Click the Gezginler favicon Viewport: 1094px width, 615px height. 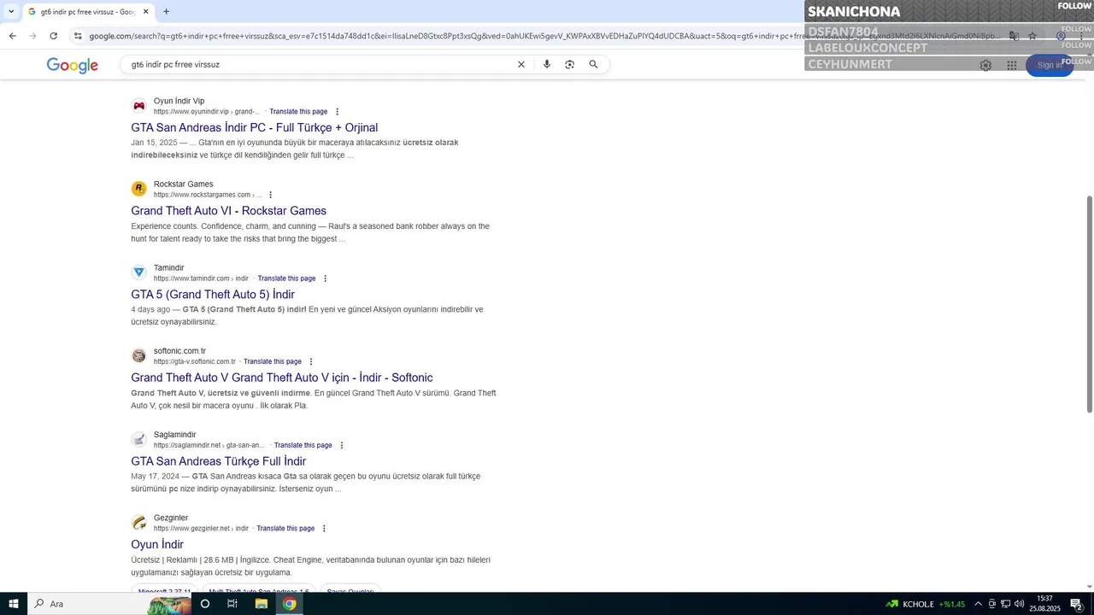coord(138,523)
